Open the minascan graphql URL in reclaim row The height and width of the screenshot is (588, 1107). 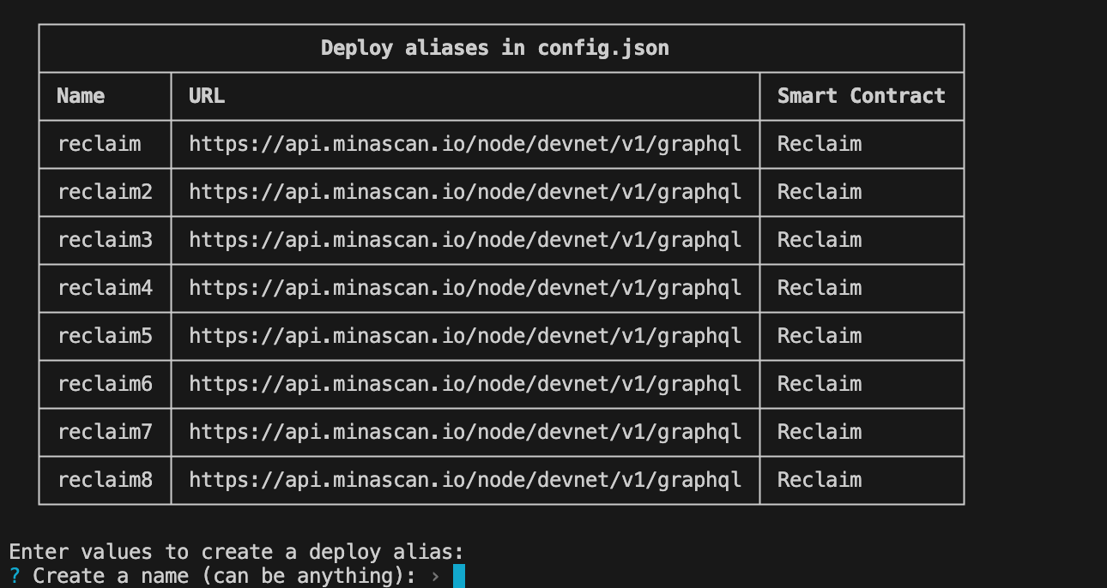[465, 144]
